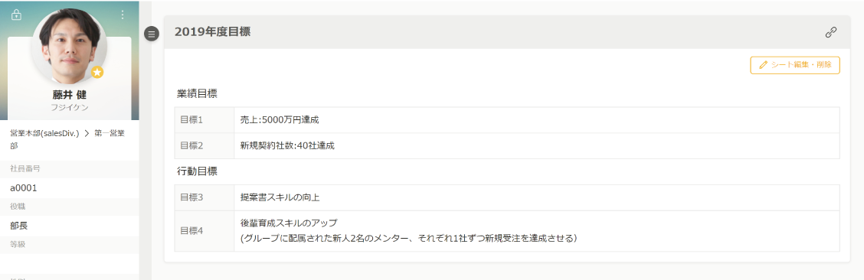Click the 後輩育成スキルのアップ goal cell
This screenshot has width=864, height=280.
[537, 231]
